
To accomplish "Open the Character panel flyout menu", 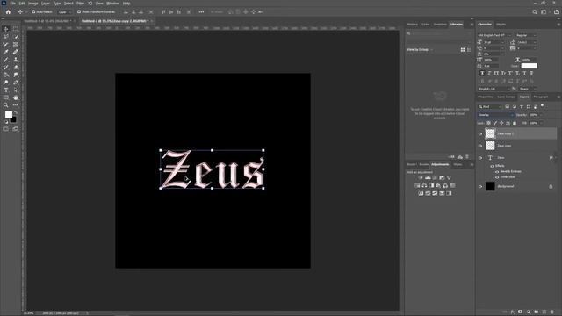I will point(558,25).
